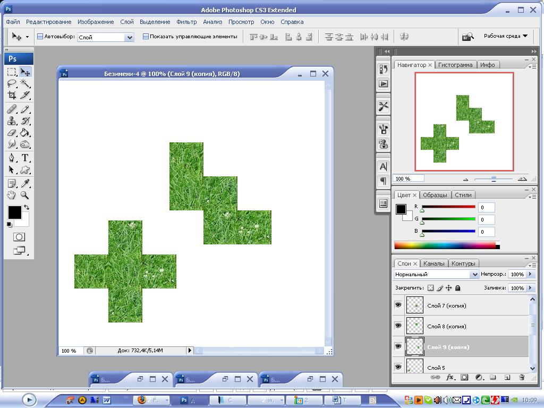Enable the Автовыбор checkbox
Viewport: 544px width, 408px height.
tap(40, 37)
